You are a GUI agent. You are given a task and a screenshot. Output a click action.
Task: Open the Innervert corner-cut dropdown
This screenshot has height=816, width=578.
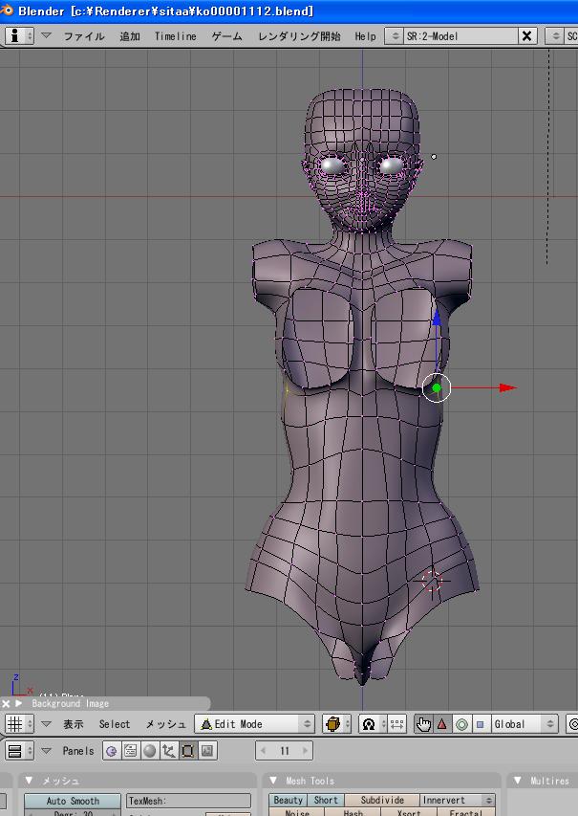(457, 800)
